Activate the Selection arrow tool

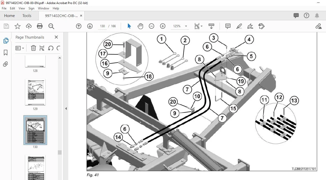pos(129,26)
